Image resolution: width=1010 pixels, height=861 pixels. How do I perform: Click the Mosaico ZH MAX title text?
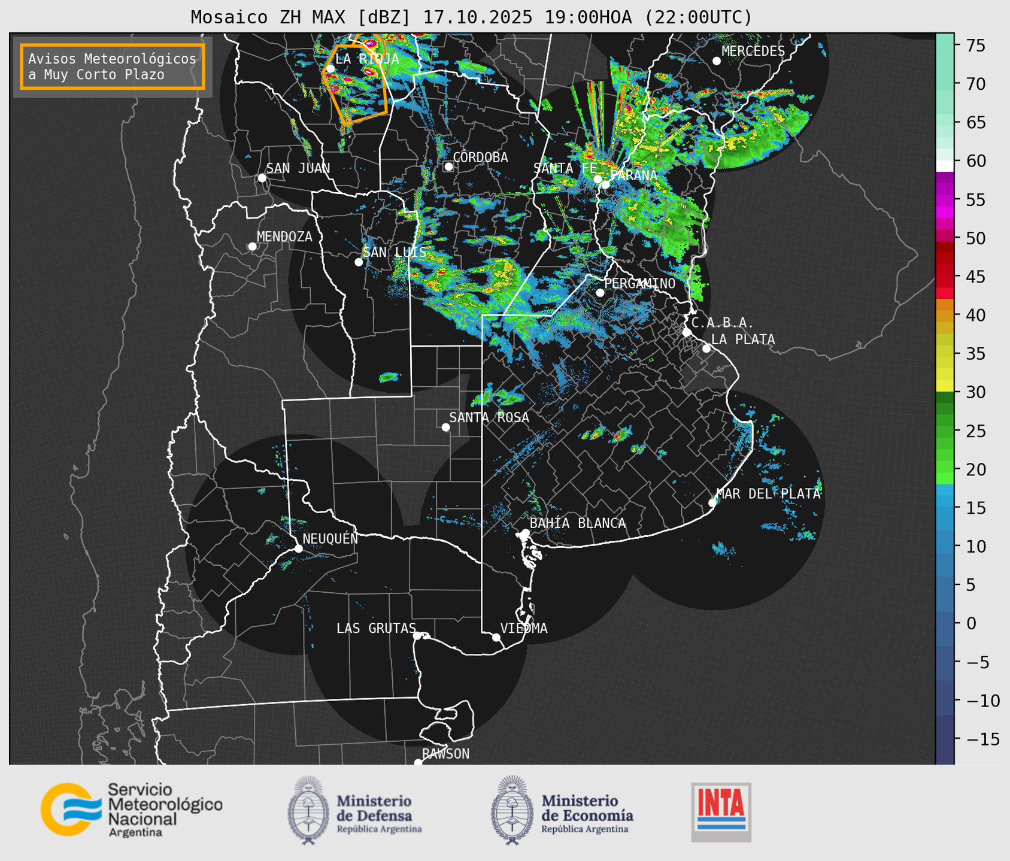coord(471,17)
